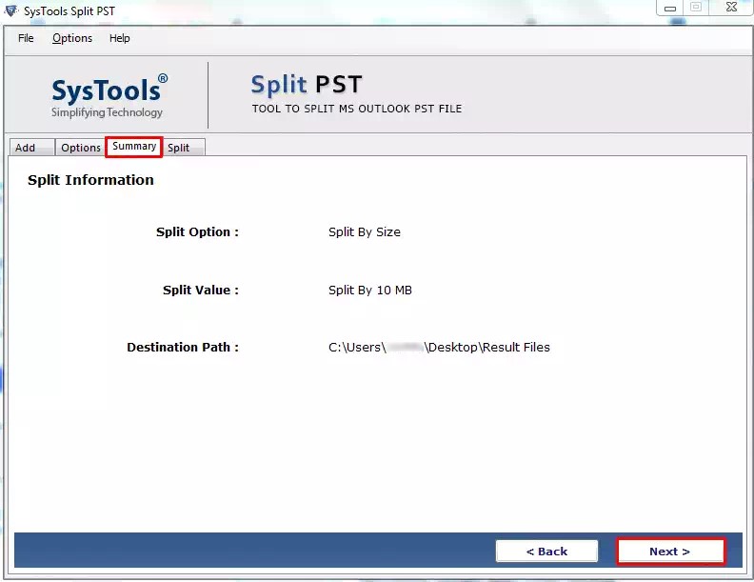
Task: Click the 'Split Option :' label
Action: coord(197,231)
